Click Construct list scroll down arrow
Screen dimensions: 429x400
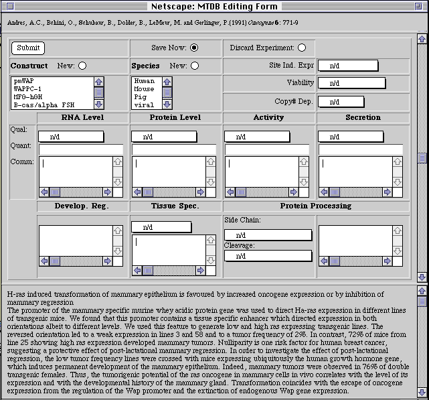tap(99, 105)
